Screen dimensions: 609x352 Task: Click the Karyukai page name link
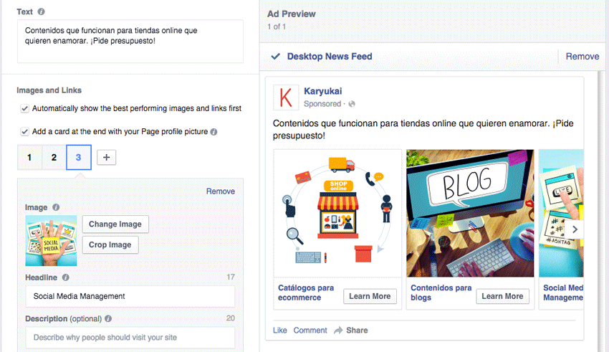[322, 91]
